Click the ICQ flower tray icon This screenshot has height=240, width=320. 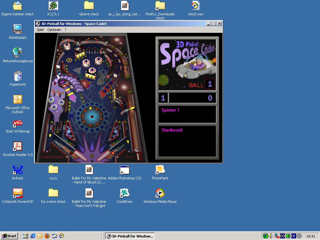[x=299, y=236]
